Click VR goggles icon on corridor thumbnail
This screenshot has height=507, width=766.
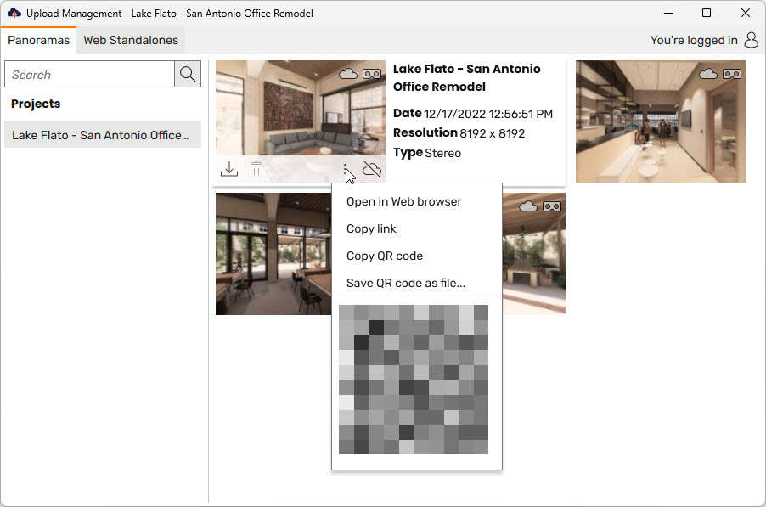click(732, 74)
